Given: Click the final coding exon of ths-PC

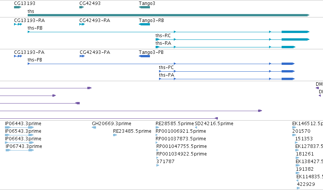Looking at the screenshot, I should pyautogui.click(x=288, y=71).
